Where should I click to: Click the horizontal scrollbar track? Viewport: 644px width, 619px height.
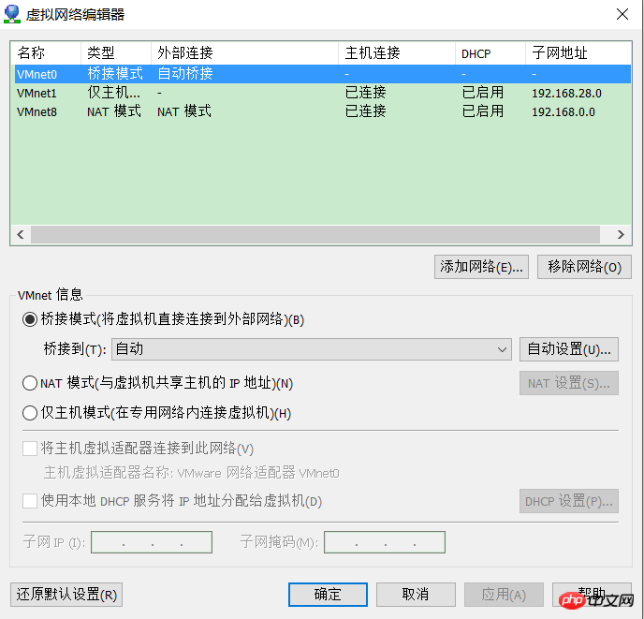315,235
